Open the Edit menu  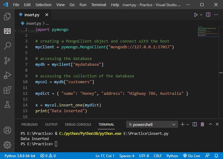(27, 5)
